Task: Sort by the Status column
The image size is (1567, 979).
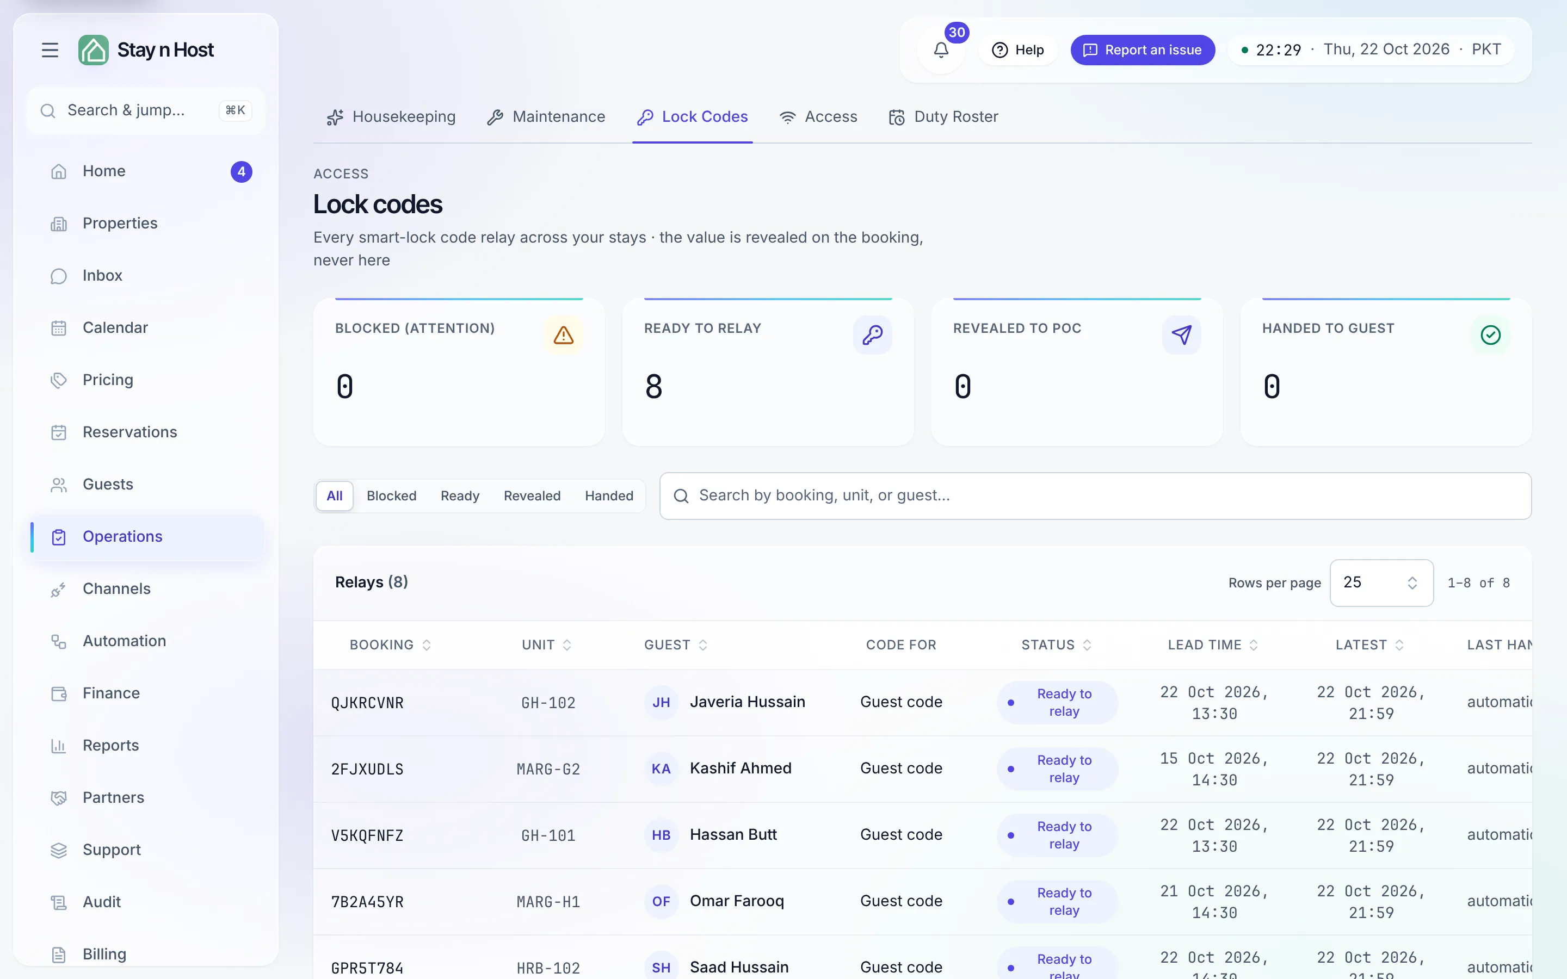Action: (x=1056, y=645)
